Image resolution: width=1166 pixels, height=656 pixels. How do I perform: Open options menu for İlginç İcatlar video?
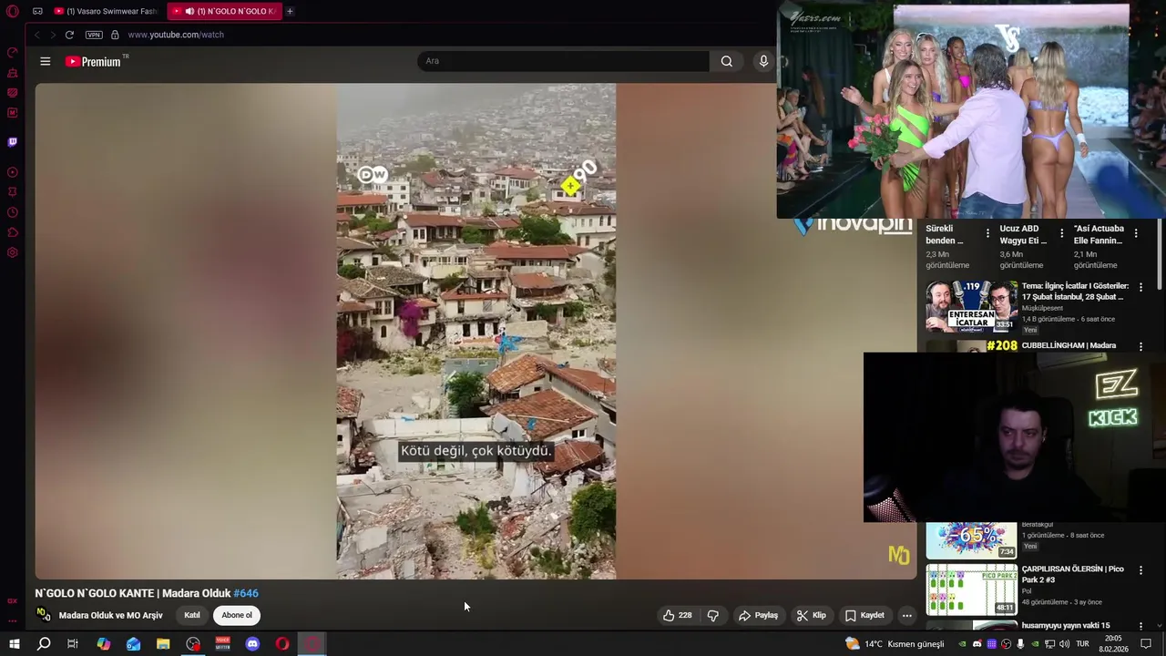tap(1140, 288)
